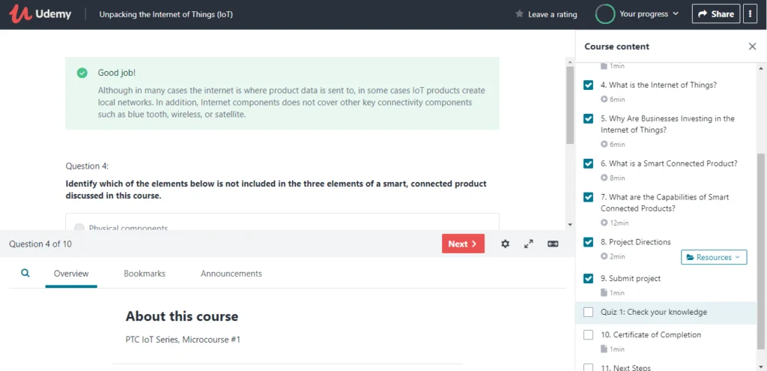
Task: Expand the Your progress dropdown
Action: pos(649,13)
